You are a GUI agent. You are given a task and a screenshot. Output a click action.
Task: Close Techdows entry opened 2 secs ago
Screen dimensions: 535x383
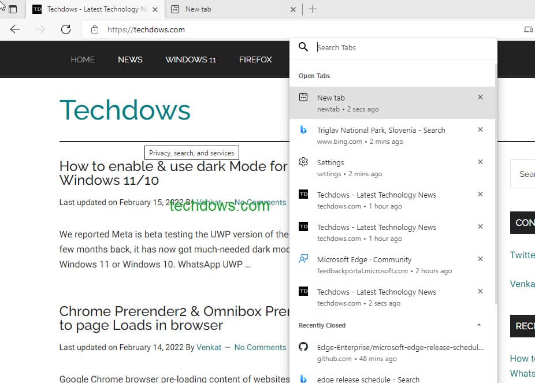click(x=480, y=291)
